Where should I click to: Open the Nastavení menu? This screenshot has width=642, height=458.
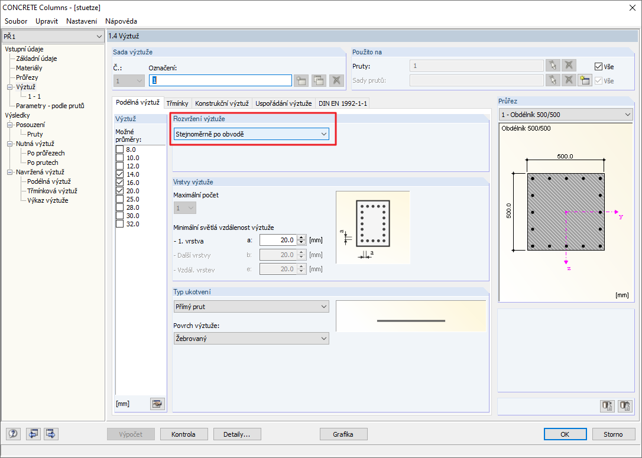point(82,21)
